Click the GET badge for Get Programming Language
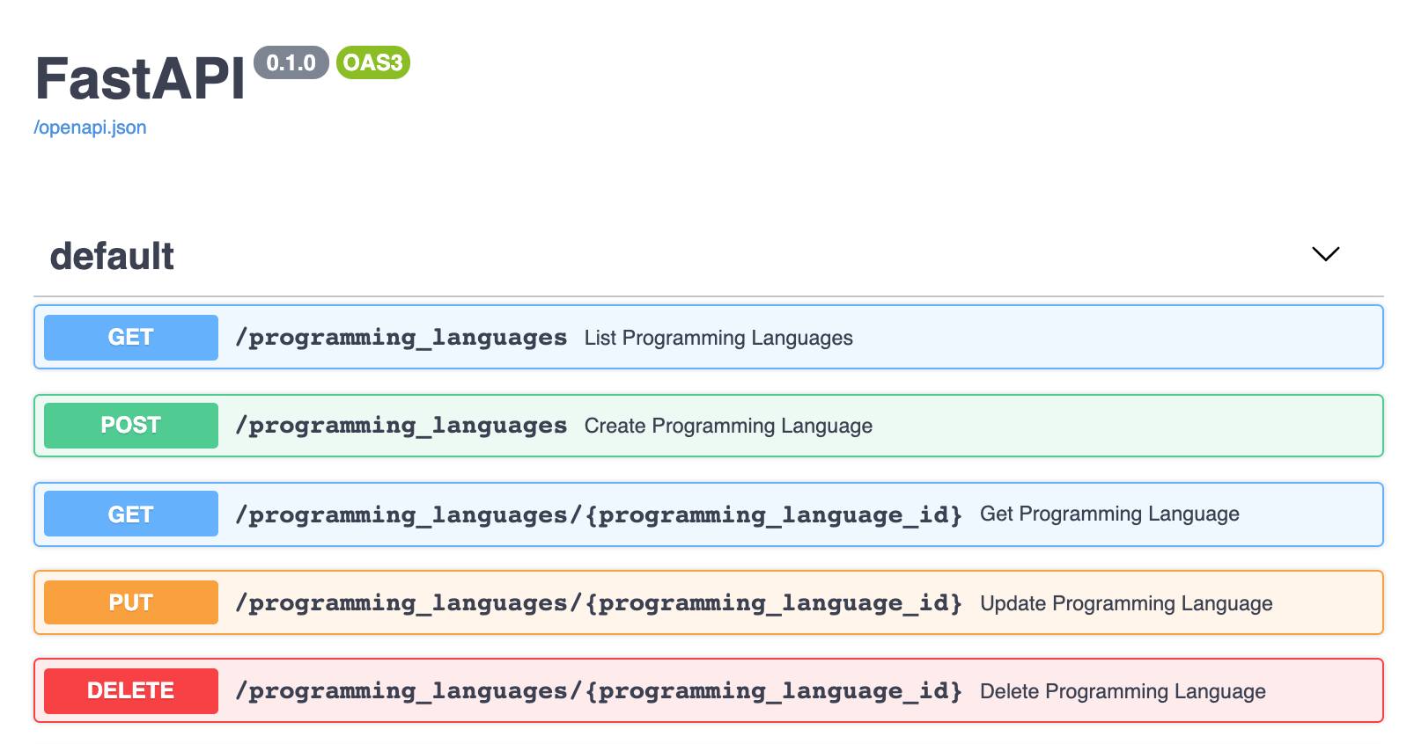Viewport: 1414px width, 744px height. coord(131,514)
